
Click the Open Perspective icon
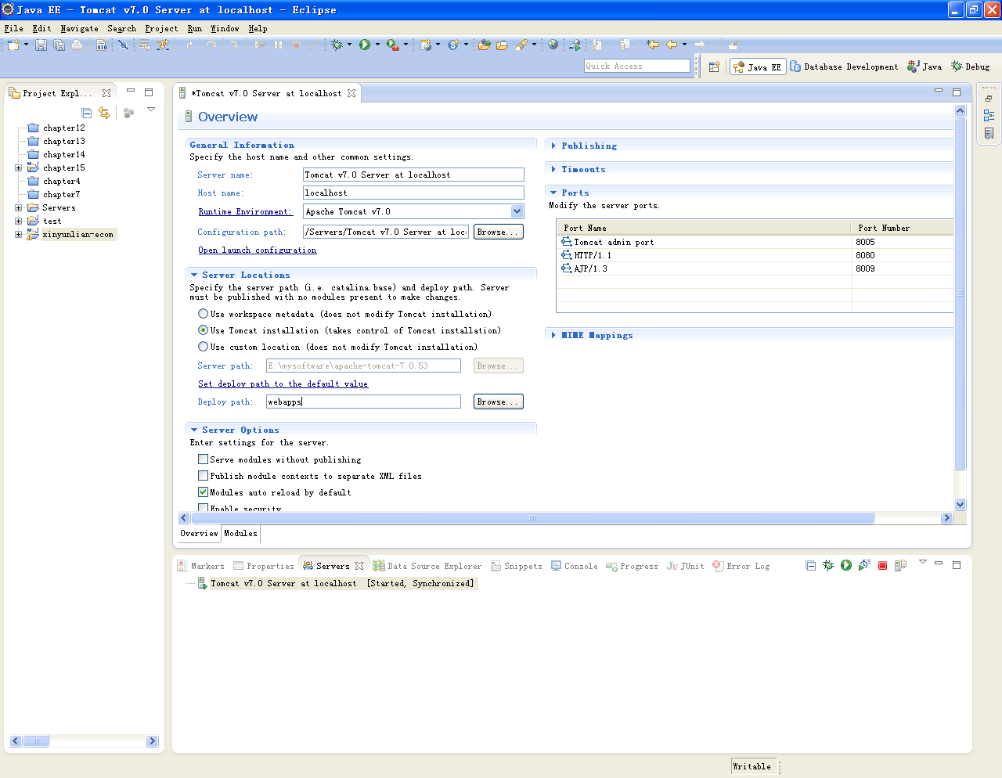714,67
